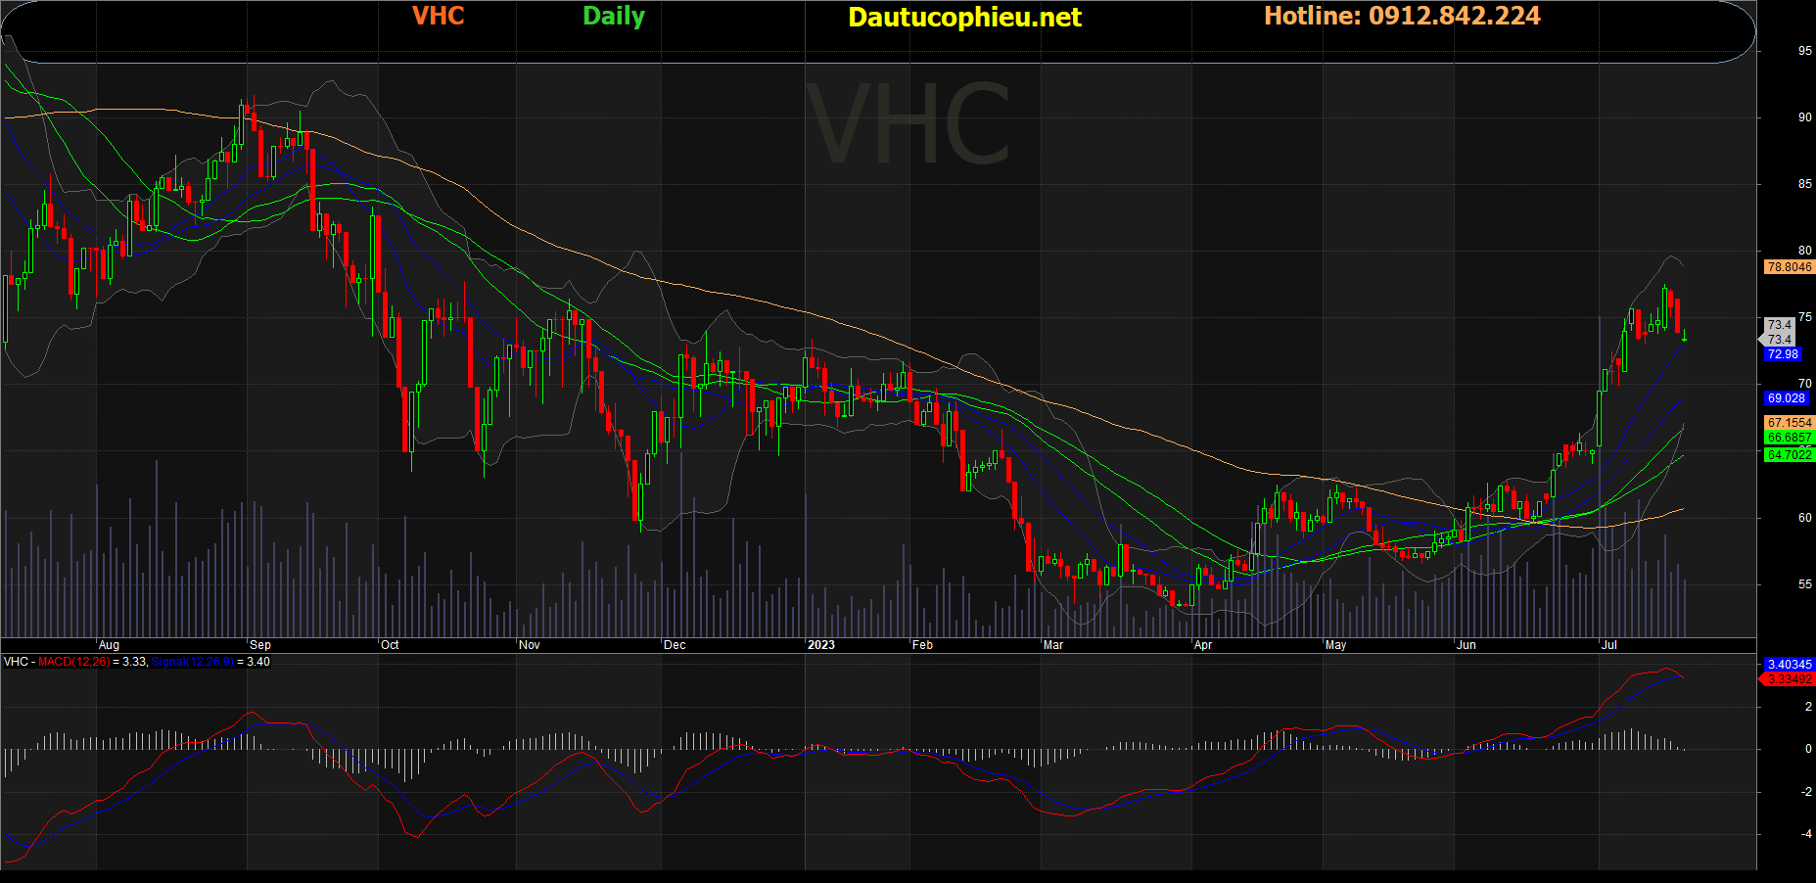1816x883 pixels.
Task: Click the large VHC watermark on chart
Action: point(908,125)
